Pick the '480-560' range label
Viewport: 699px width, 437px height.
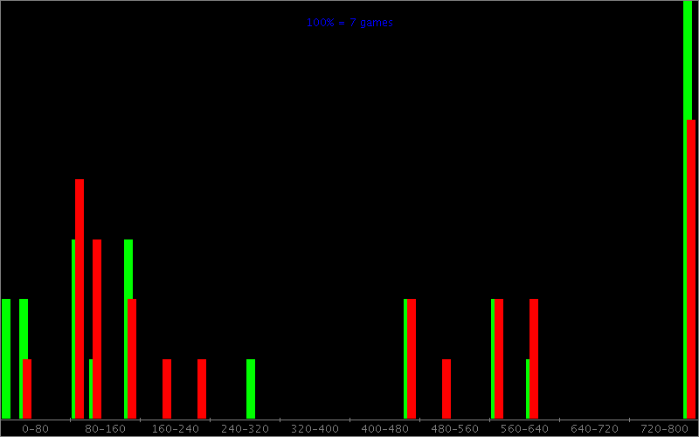(454, 429)
